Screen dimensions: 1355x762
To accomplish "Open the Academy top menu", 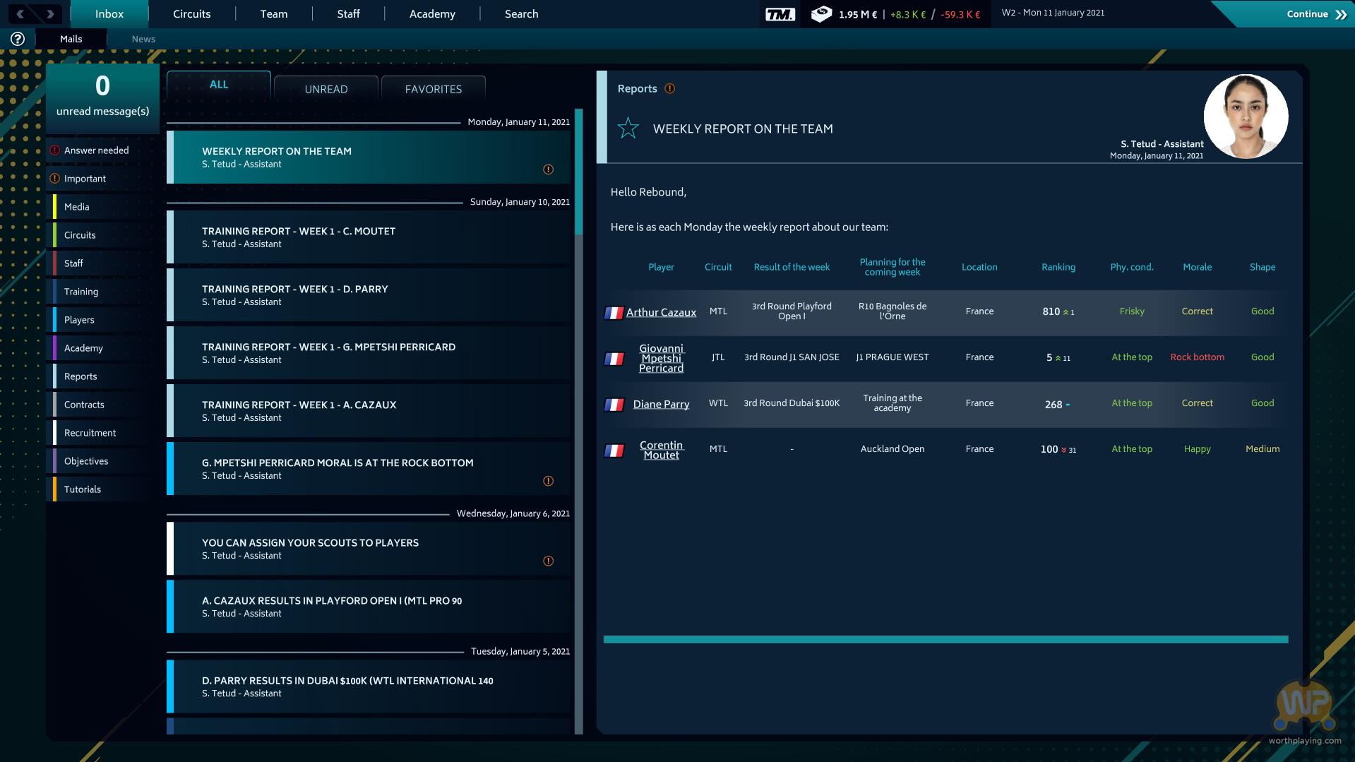I will click(x=432, y=14).
